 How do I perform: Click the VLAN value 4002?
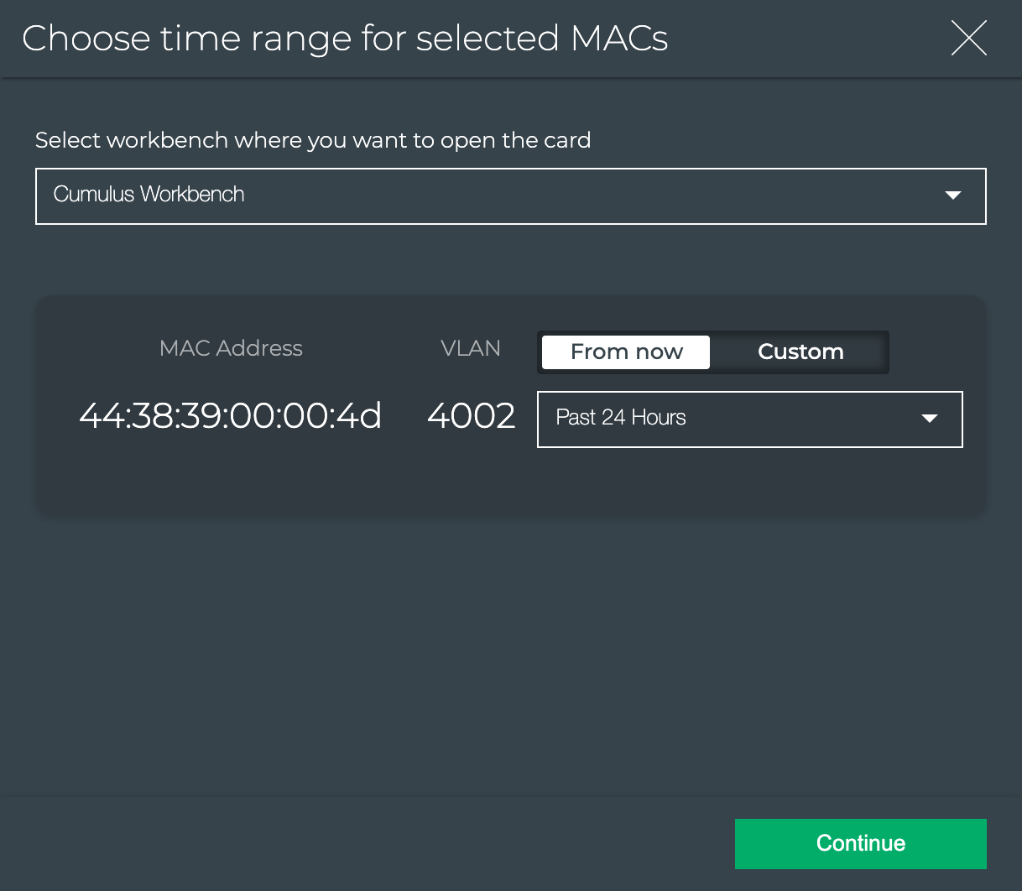(471, 415)
